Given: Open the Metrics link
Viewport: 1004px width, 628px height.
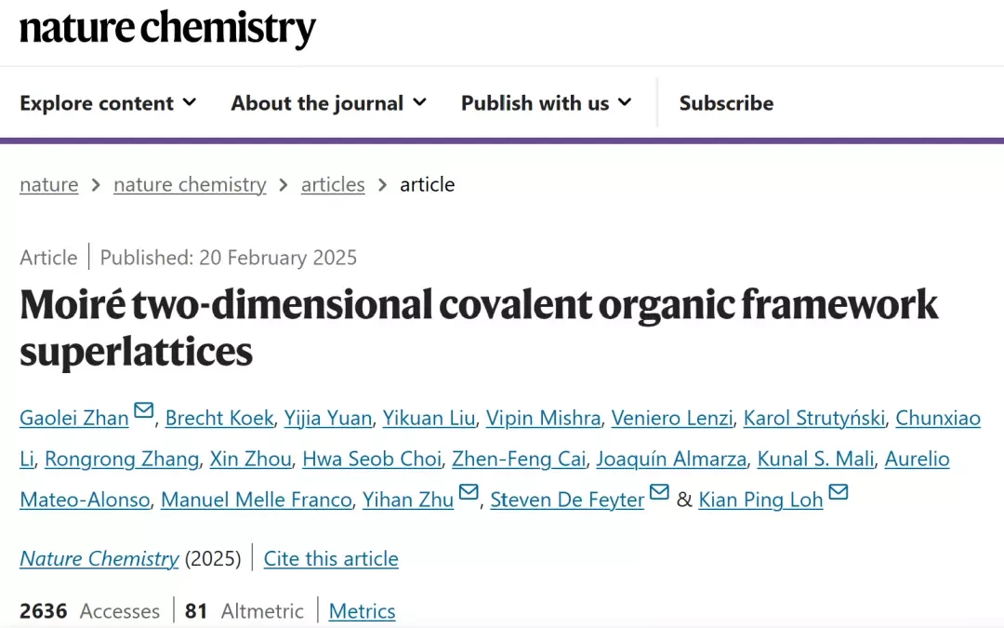Looking at the screenshot, I should 362,611.
